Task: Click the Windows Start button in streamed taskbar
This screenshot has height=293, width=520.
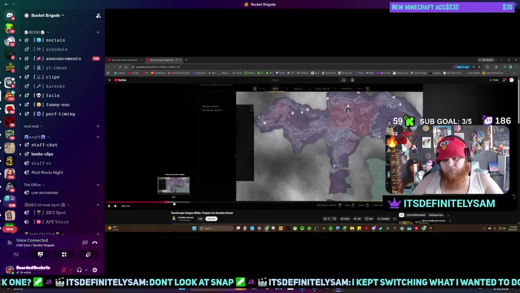Action: click(x=194, y=228)
